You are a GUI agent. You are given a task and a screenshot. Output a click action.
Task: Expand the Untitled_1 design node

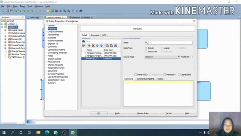[2, 24]
